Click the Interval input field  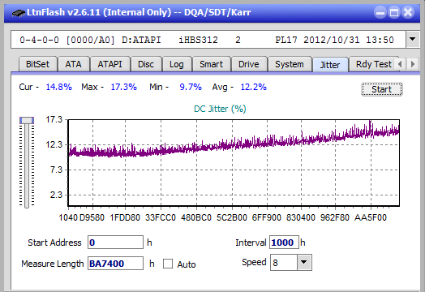tap(284, 242)
